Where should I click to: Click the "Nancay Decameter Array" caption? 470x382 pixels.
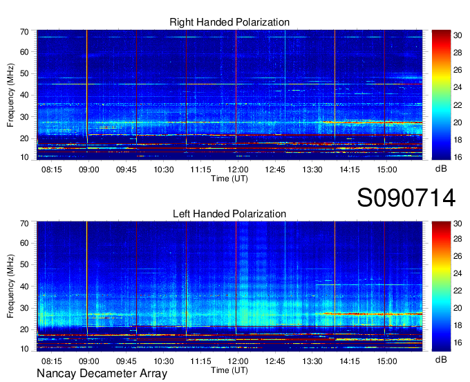102,374
